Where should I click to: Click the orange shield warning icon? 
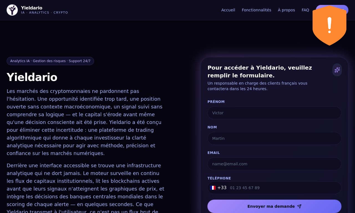329,26
